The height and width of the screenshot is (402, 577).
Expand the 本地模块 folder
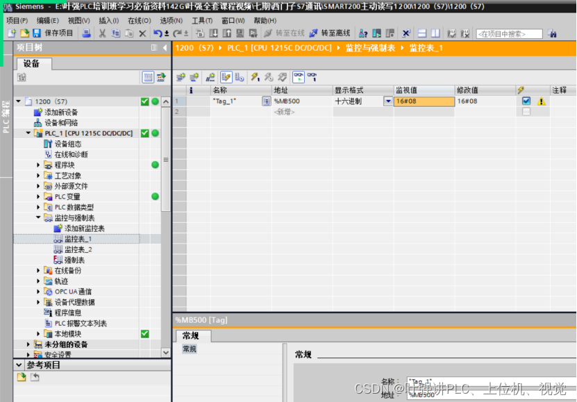click(x=38, y=334)
